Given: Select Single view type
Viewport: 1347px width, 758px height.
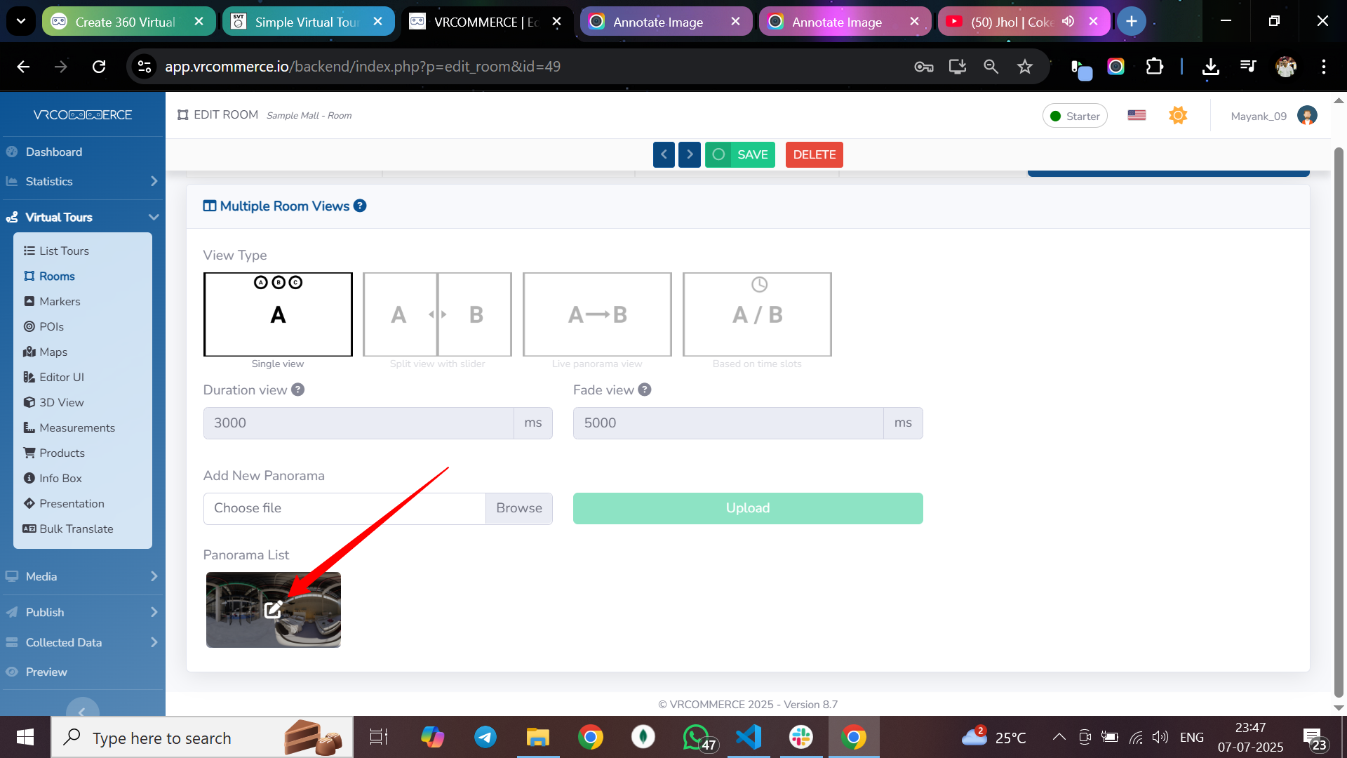Looking at the screenshot, I should click(278, 314).
